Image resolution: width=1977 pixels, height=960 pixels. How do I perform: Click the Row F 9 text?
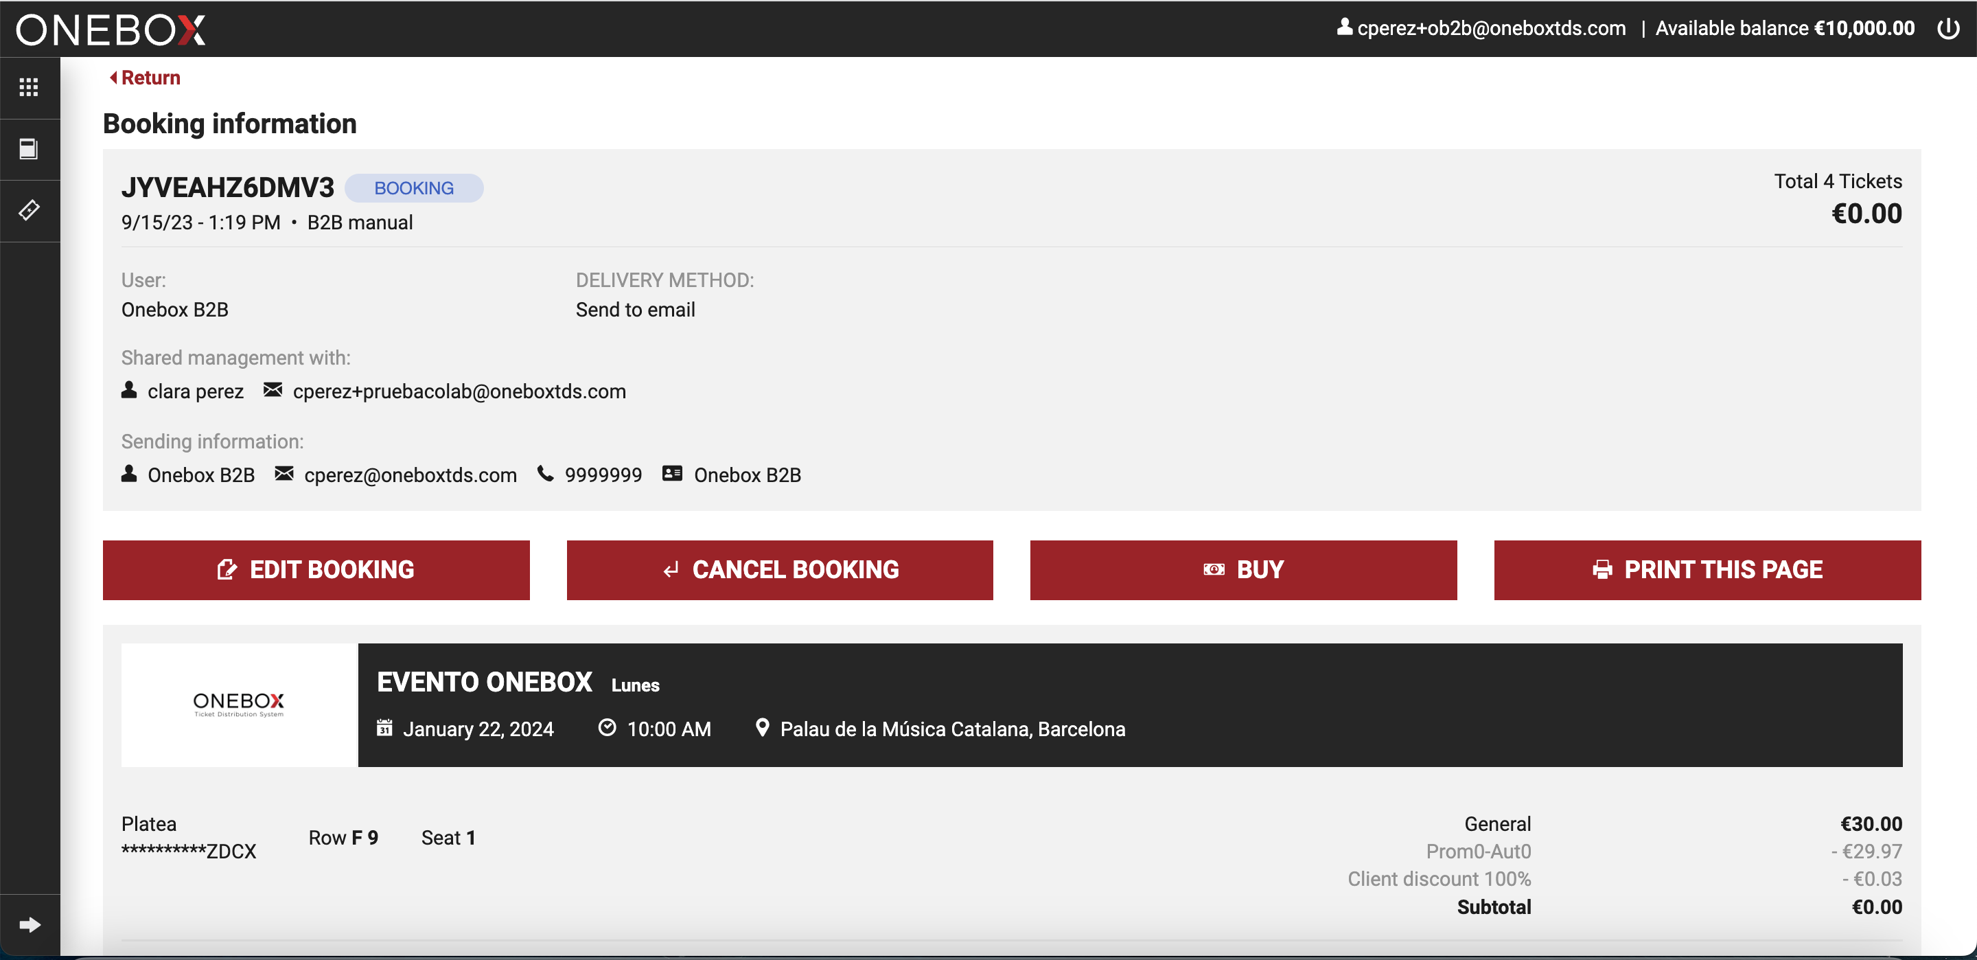[x=343, y=838]
